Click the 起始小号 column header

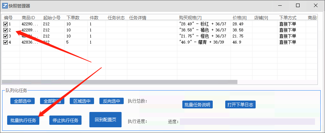(51, 18)
